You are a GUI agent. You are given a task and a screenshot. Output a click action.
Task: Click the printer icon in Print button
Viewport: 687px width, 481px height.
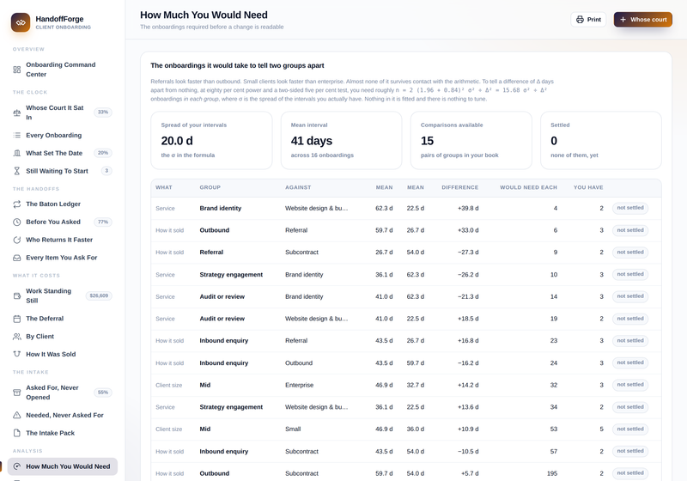click(x=580, y=20)
